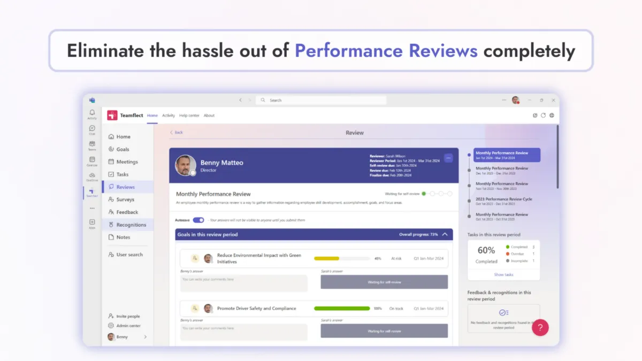Click Benny's comment input field
642x361 pixels.
(x=243, y=282)
